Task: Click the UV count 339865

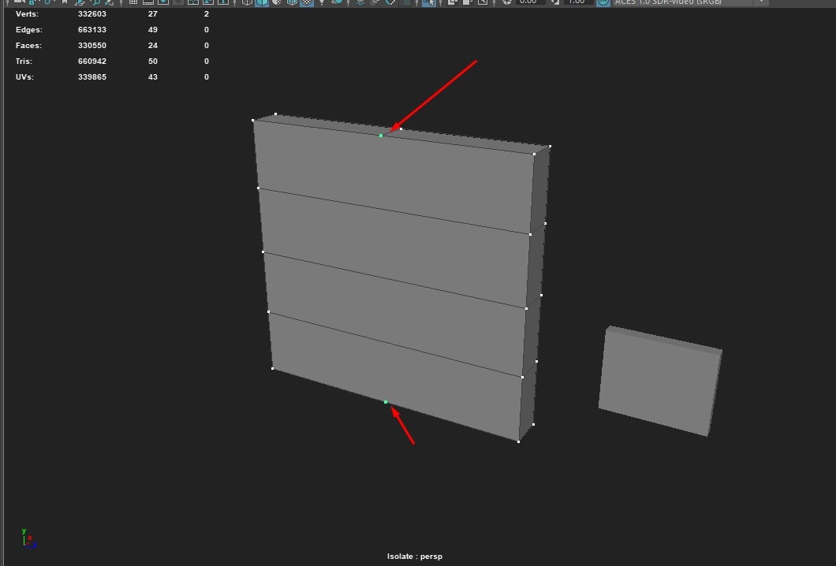Action: pyautogui.click(x=91, y=76)
